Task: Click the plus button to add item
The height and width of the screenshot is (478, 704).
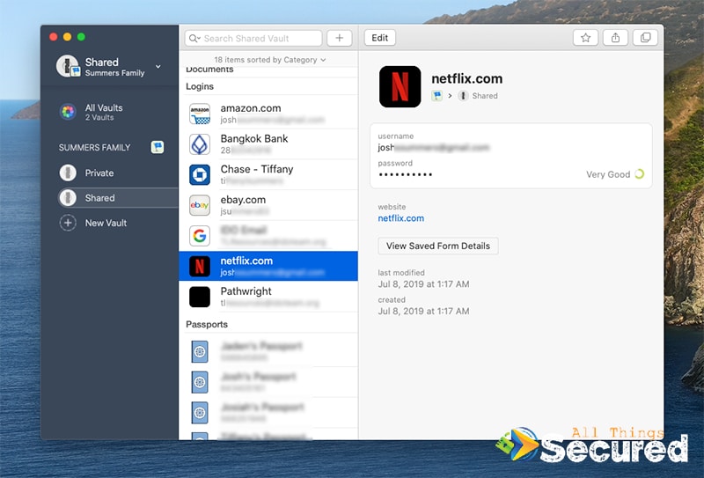Action: point(340,38)
